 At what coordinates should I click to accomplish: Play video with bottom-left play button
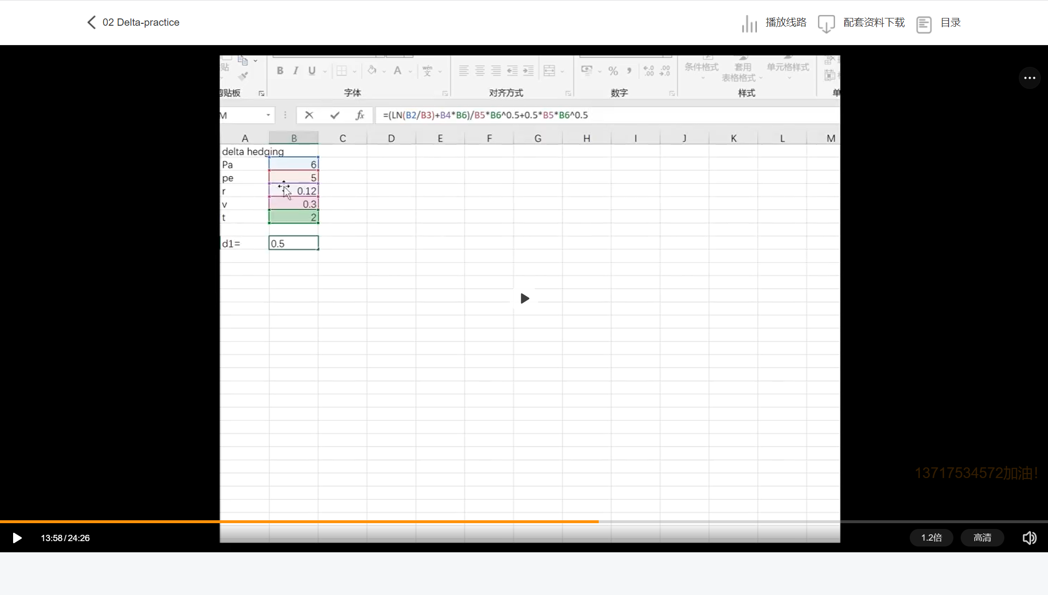coord(17,538)
